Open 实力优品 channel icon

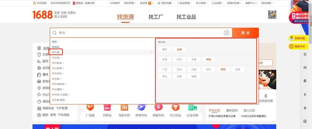175,107
